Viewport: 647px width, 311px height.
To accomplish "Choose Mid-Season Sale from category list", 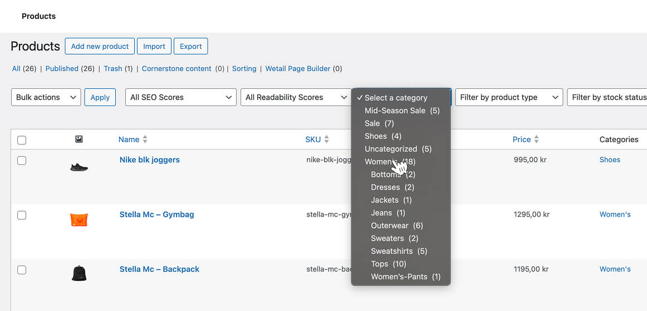I will click(x=401, y=111).
